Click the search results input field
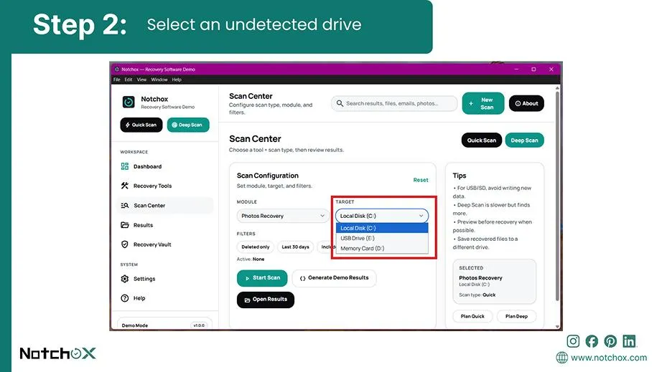662x372 pixels. 394,103
